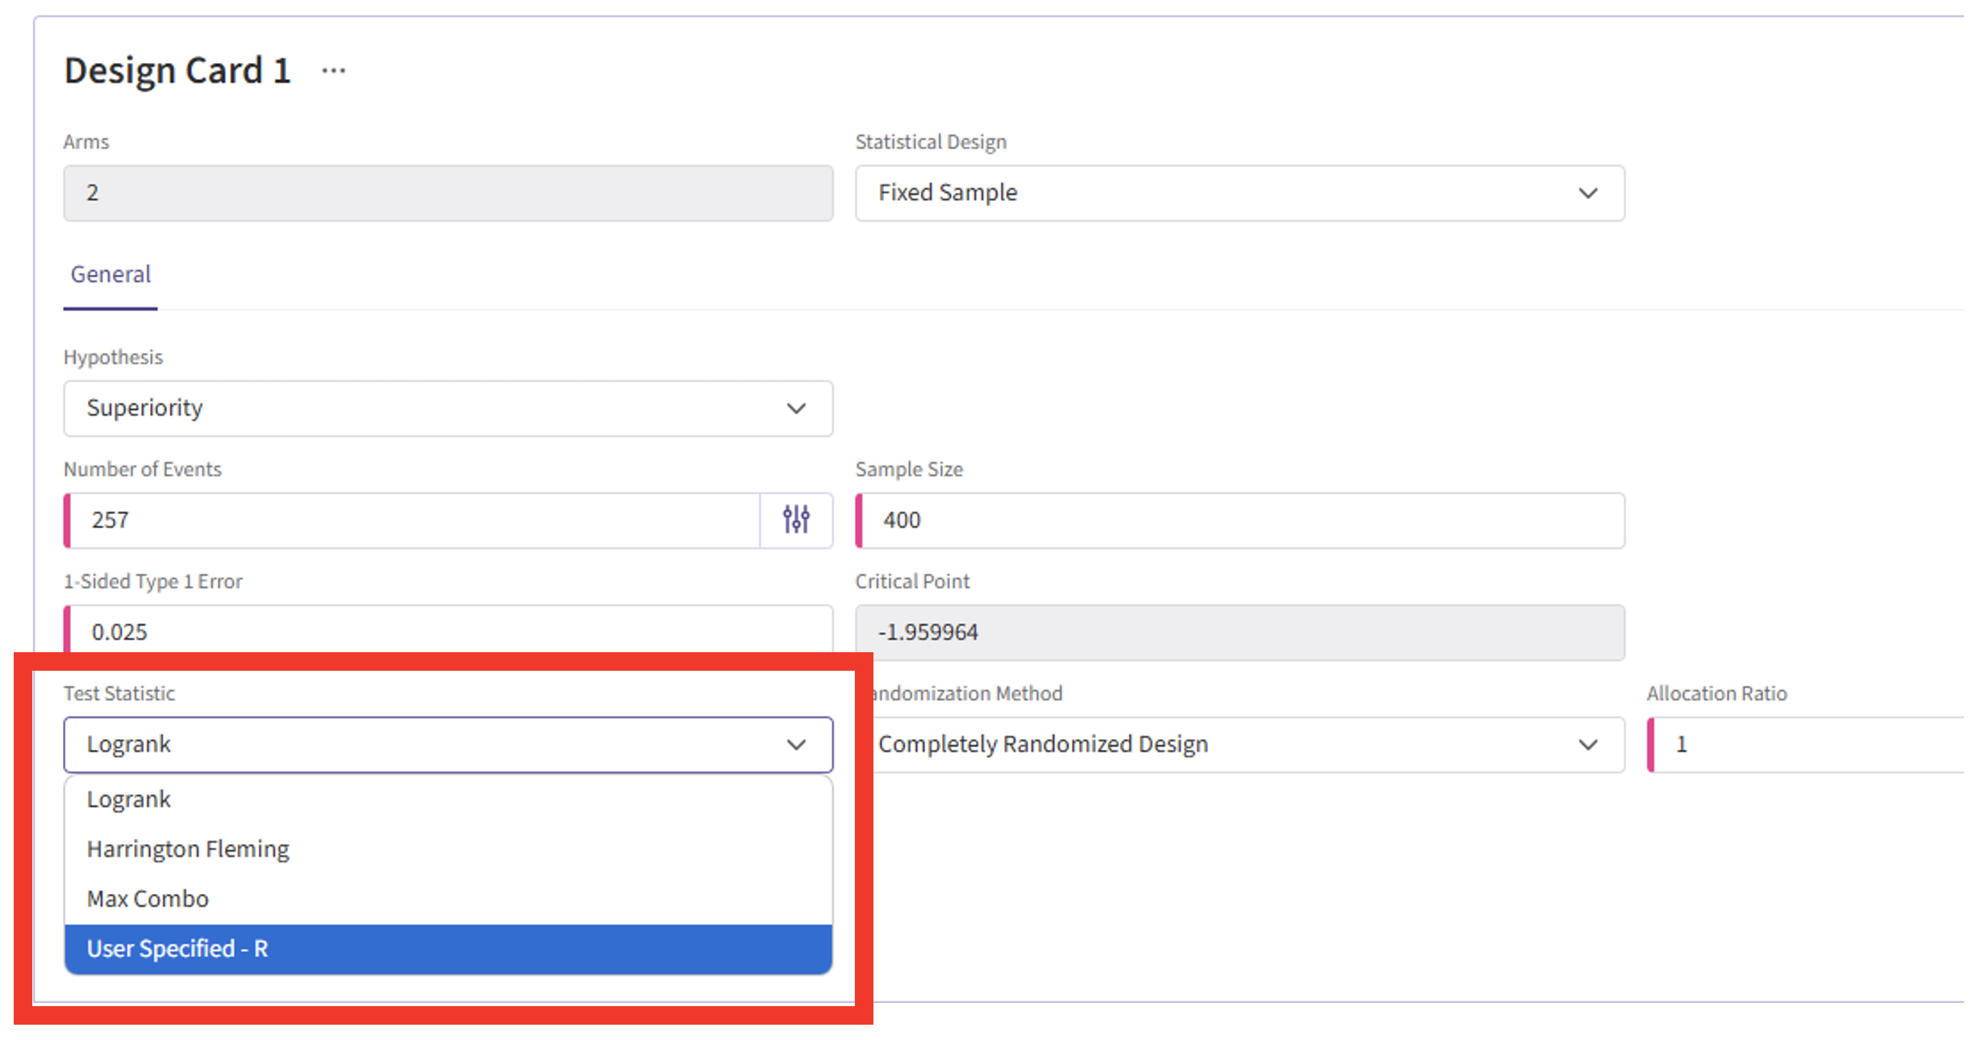Click the Hypothesis dropdown chevron arrow

click(x=796, y=409)
